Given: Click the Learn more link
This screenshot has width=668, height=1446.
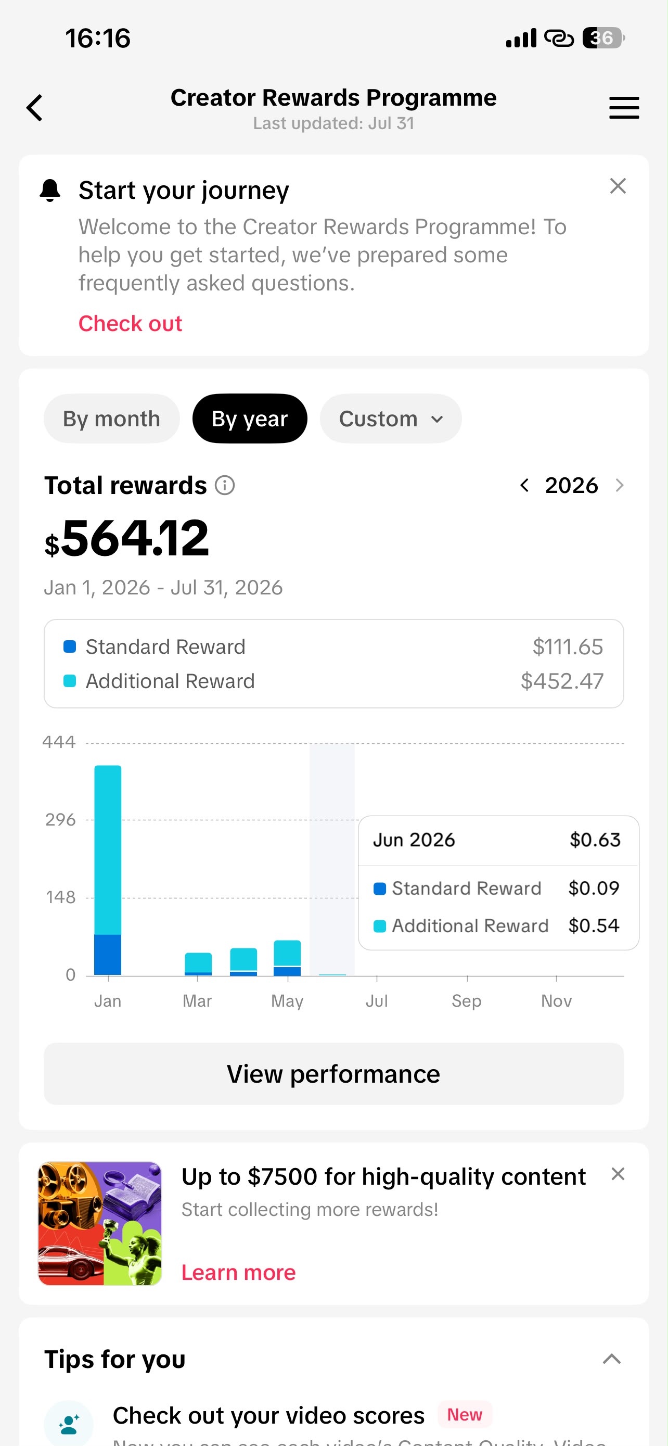Looking at the screenshot, I should point(238,1272).
